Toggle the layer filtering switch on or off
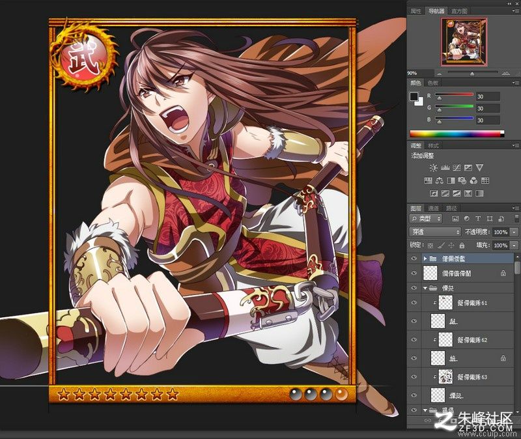Viewport: 521px width, 439px height. 516,218
